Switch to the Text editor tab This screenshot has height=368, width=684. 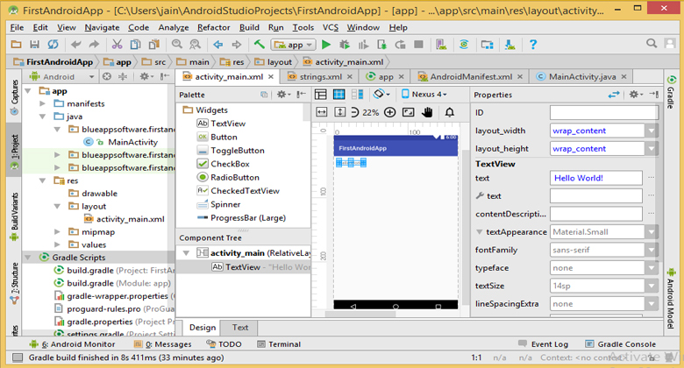[240, 328]
